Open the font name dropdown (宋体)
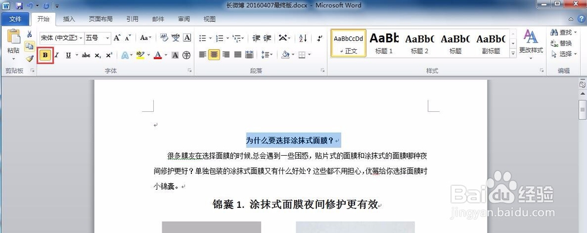 pos(81,37)
